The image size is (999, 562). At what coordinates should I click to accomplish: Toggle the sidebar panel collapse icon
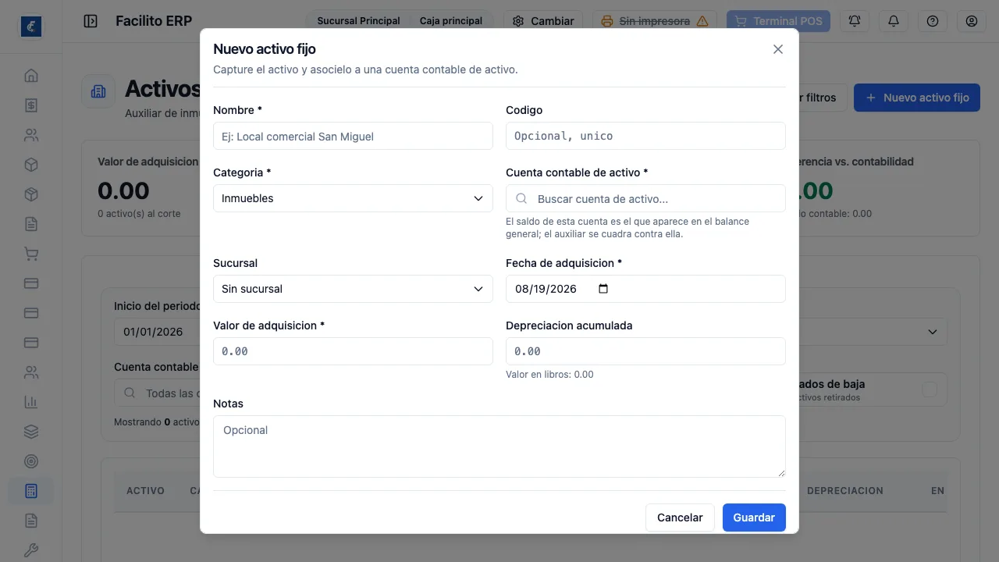[x=91, y=21]
